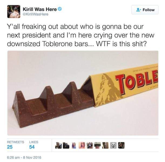Click the Follow button
Image resolution: width=165 pixels, height=162 pixels.
click(145, 10)
